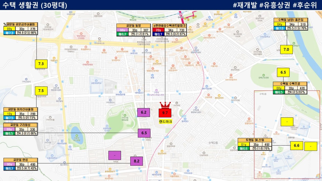Click the 교문동 동방 info card
322x181 pixels.
133,30
